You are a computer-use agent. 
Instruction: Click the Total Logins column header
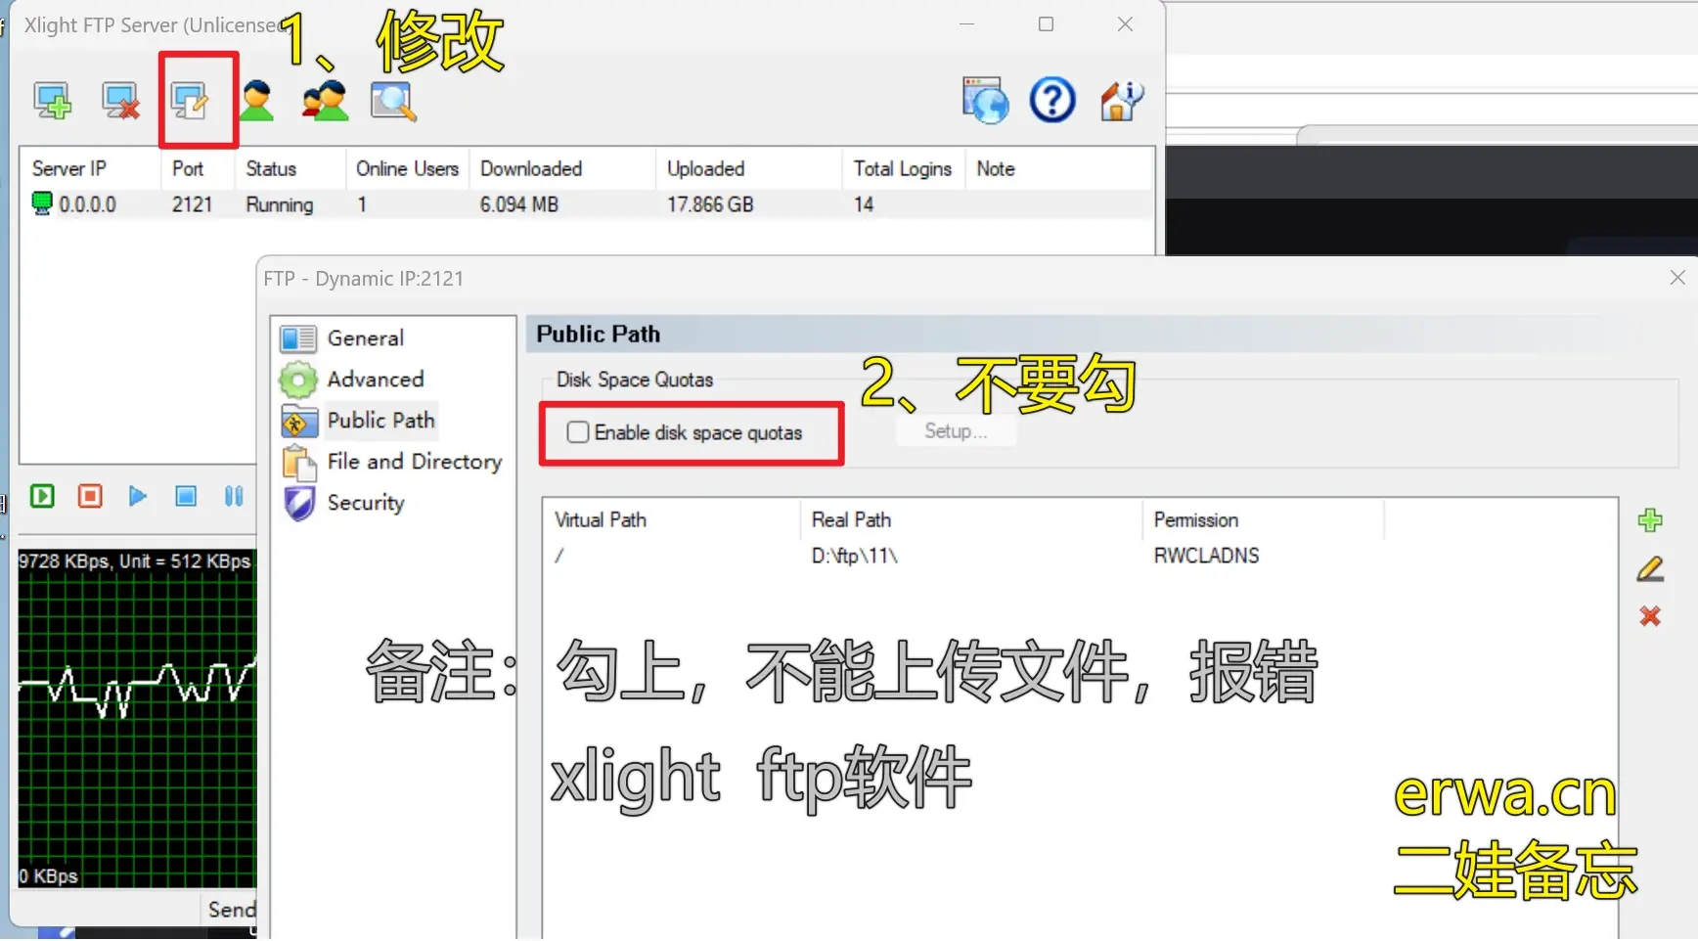[x=904, y=168]
